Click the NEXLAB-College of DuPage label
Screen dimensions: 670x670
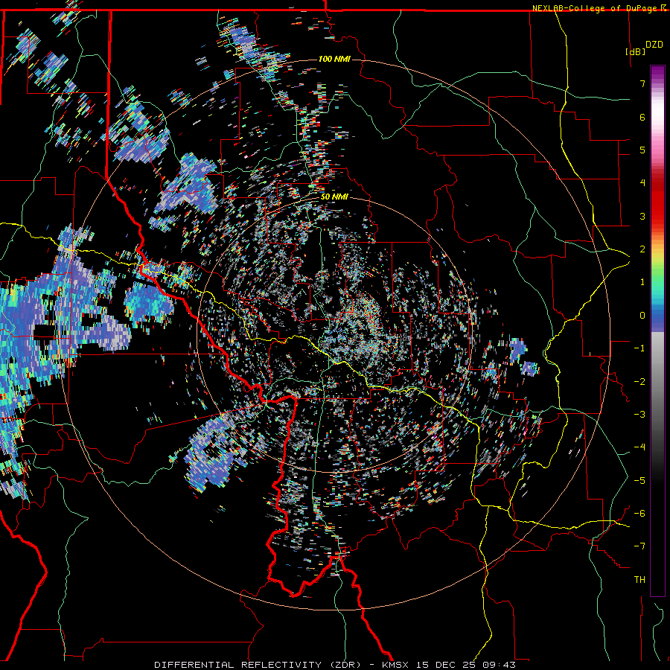(x=594, y=8)
